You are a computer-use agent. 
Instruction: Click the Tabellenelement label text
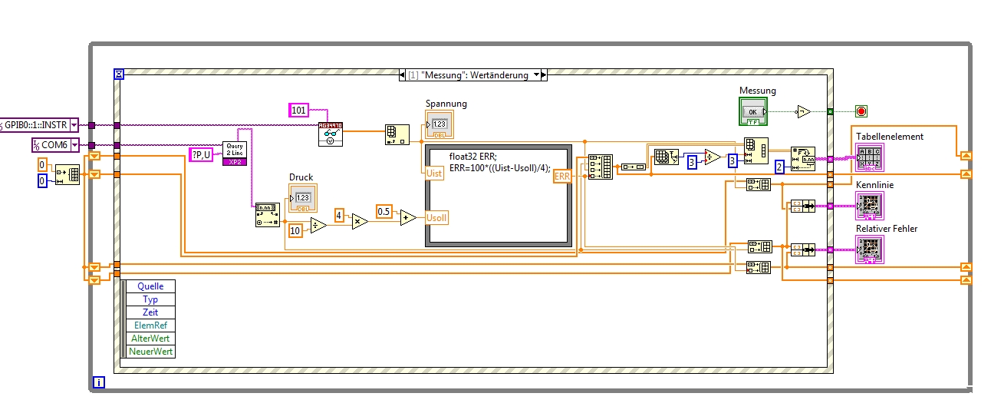click(890, 137)
